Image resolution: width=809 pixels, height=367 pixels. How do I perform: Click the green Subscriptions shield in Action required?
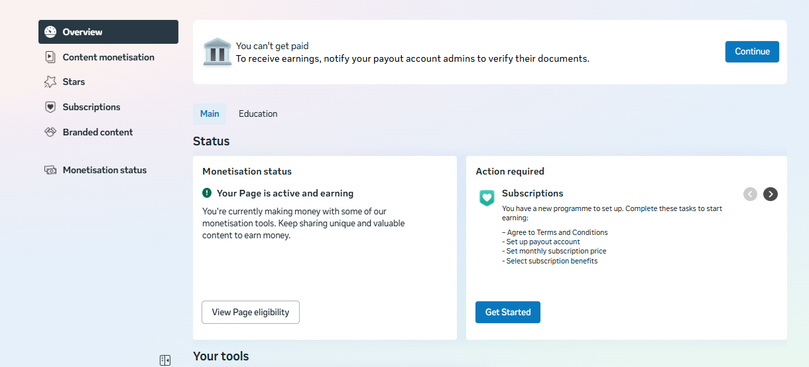click(487, 197)
